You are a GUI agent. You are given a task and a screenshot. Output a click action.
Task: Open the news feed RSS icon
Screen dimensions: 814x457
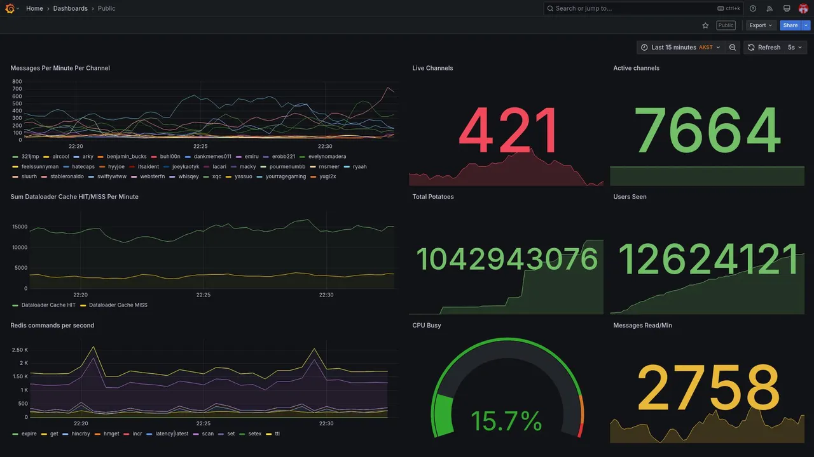pos(769,8)
